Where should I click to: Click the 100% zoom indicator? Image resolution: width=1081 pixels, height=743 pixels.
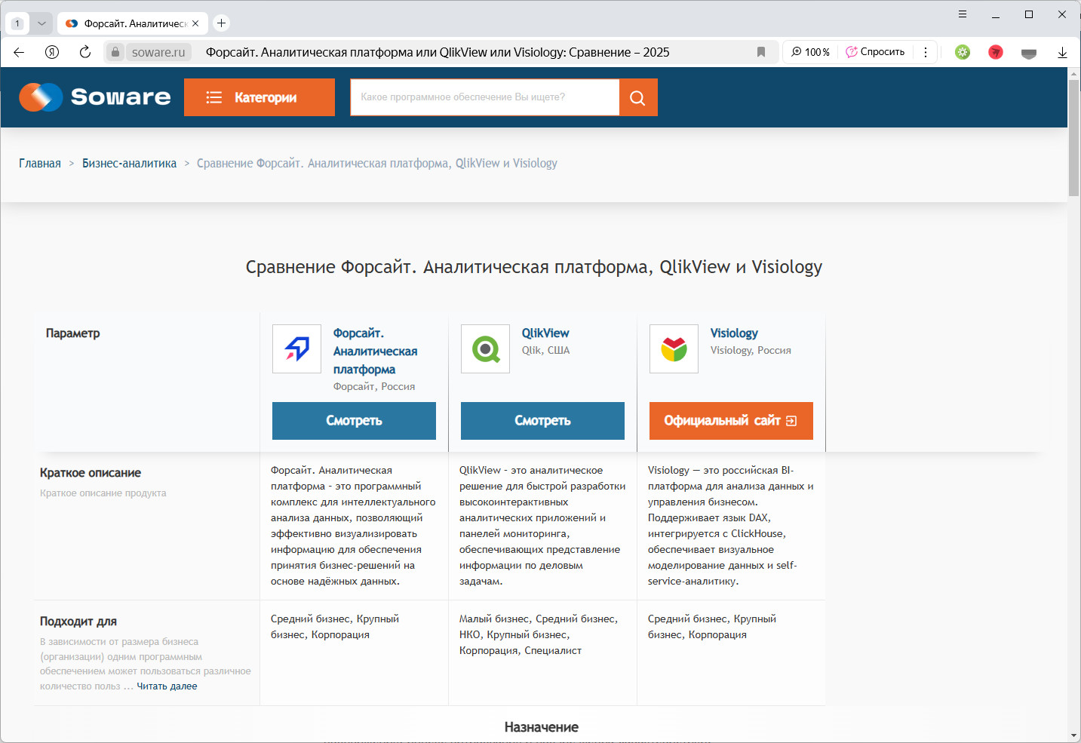click(811, 52)
